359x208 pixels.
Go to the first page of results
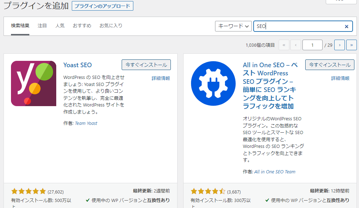tap(284, 45)
